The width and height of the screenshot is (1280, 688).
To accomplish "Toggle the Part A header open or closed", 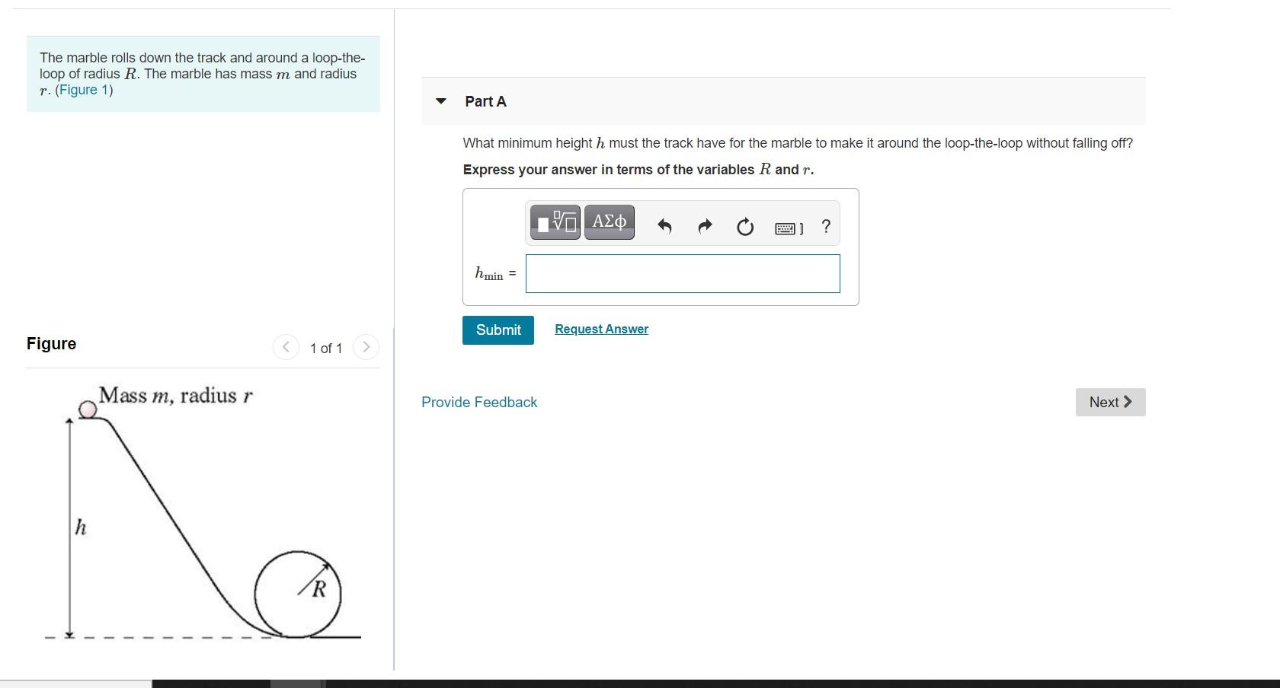I will click(x=485, y=101).
